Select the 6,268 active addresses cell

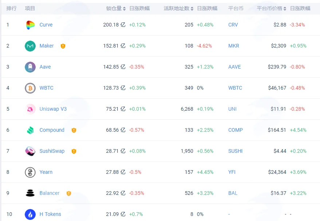(x=187, y=109)
